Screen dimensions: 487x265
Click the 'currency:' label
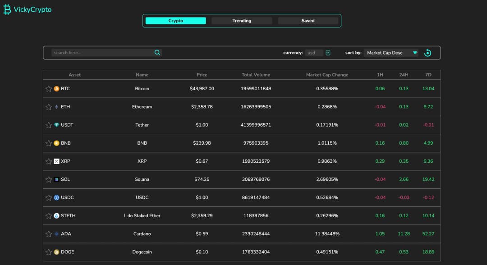(x=293, y=53)
